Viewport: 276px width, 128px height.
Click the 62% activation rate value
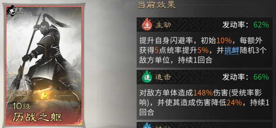click(261, 25)
